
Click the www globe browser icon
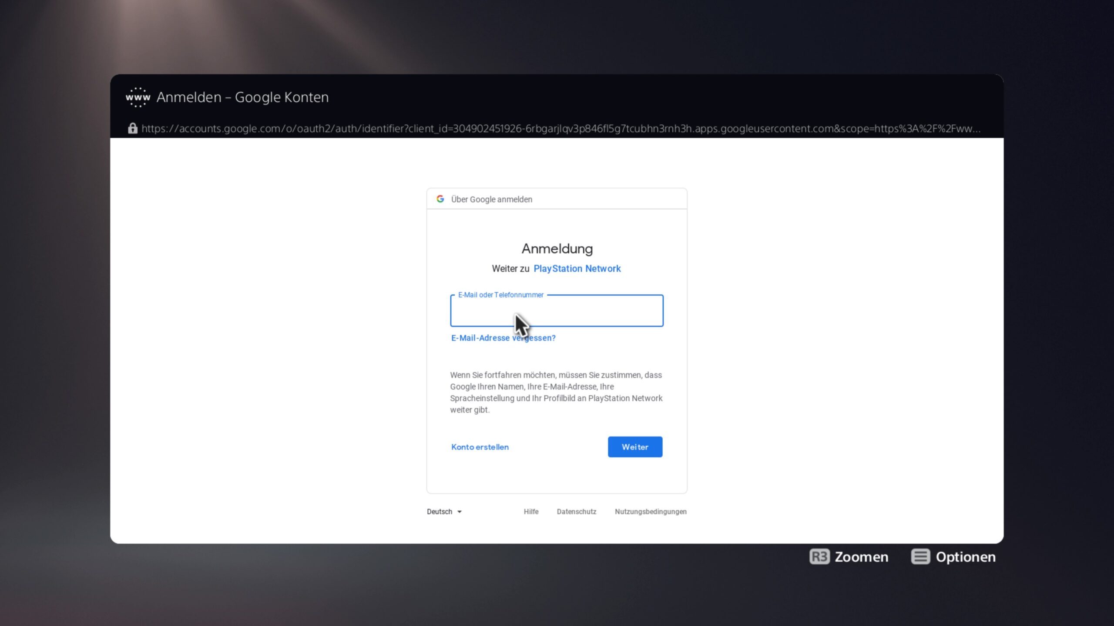tap(138, 97)
